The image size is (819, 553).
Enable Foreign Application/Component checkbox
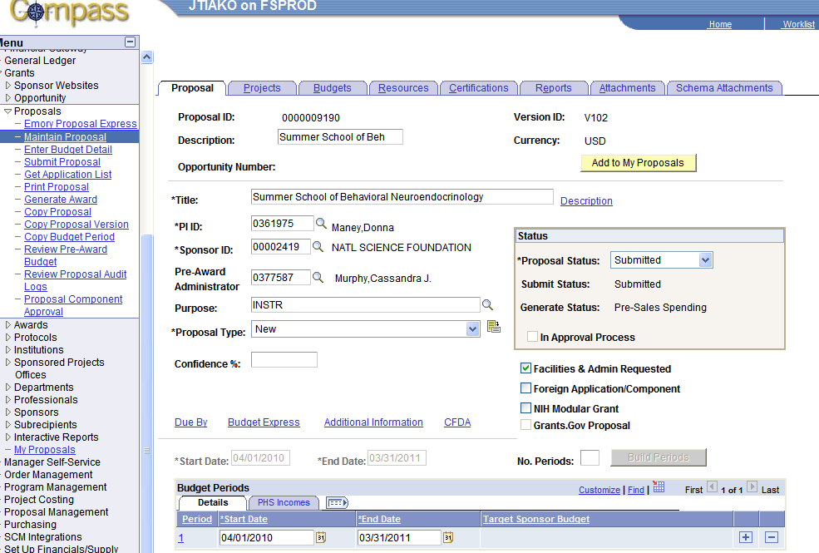(x=526, y=388)
